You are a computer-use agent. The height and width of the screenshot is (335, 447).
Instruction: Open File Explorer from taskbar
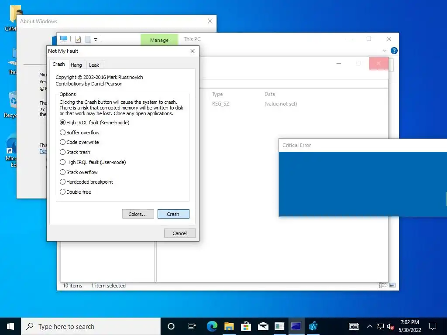click(229, 326)
